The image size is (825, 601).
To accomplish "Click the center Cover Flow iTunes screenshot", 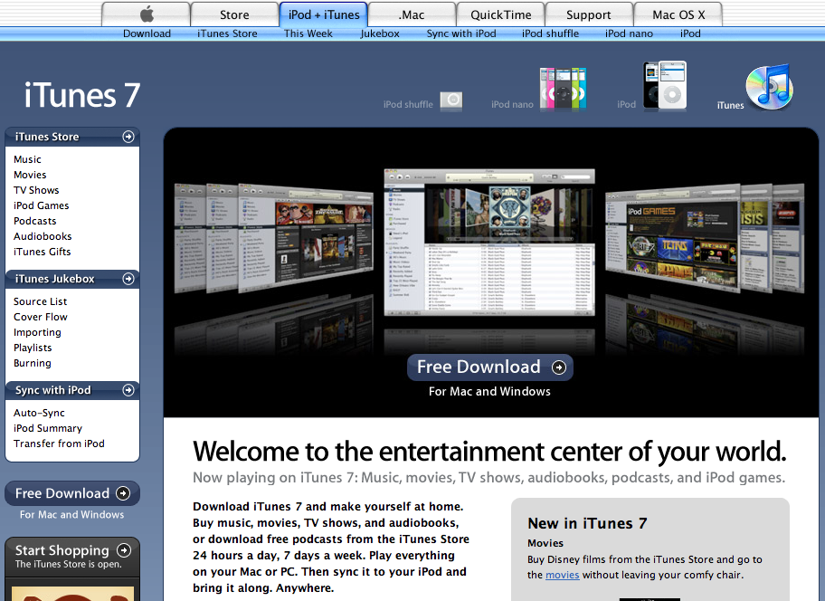I will (490, 242).
